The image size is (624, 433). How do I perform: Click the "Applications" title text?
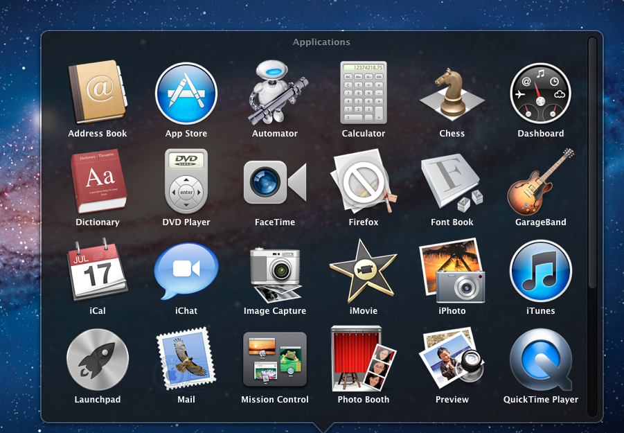(321, 42)
